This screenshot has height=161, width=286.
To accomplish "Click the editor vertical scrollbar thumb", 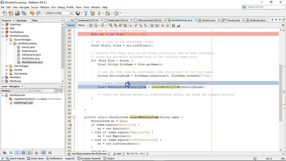I will (x=281, y=93).
